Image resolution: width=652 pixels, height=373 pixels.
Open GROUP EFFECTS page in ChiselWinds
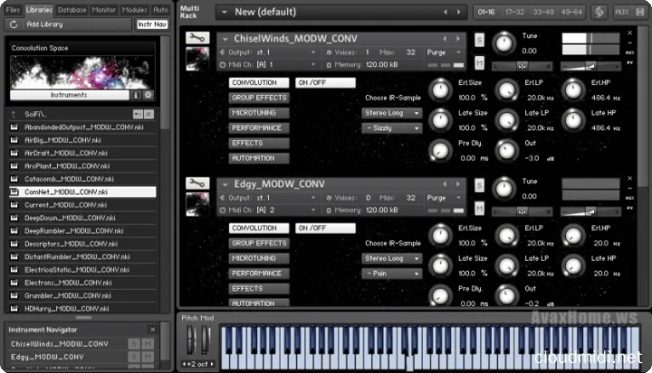pos(259,98)
